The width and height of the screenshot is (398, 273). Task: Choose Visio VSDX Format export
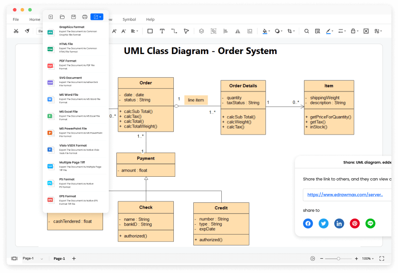[x=76, y=149]
